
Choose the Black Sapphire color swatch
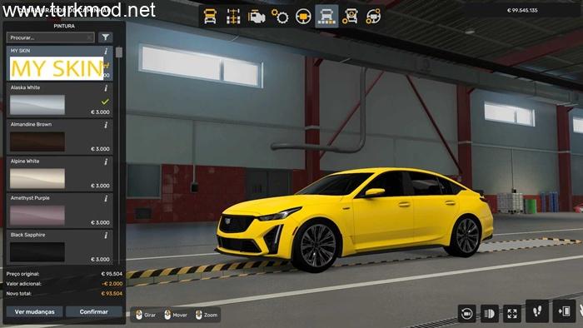37,252
